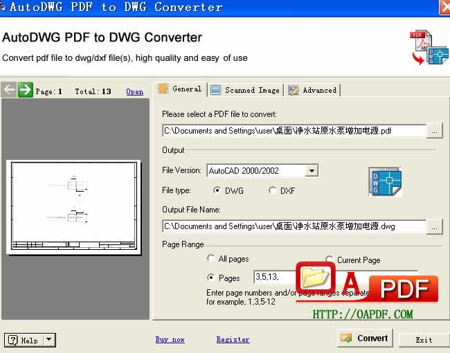Select the DXF file type radio
Screen dimensions: 450x353
(x=272, y=190)
